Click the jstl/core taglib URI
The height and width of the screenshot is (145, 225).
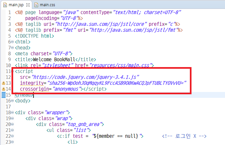pyautogui.click(x=101, y=24)
